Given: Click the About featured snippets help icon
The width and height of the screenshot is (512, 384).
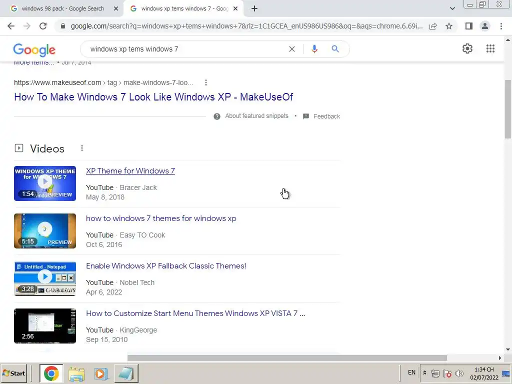Looking at the screenshot, I should (x=217, y=116).
